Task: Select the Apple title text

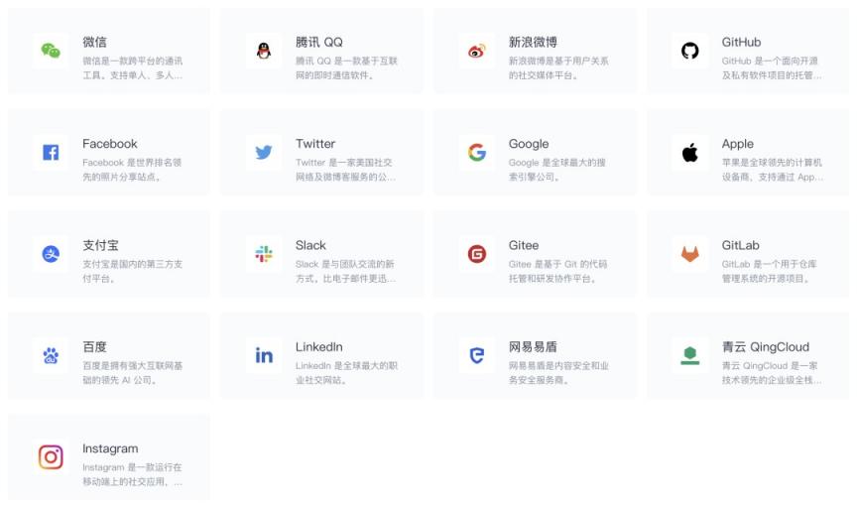Action: pyautogui.click(x=738, y=144)
